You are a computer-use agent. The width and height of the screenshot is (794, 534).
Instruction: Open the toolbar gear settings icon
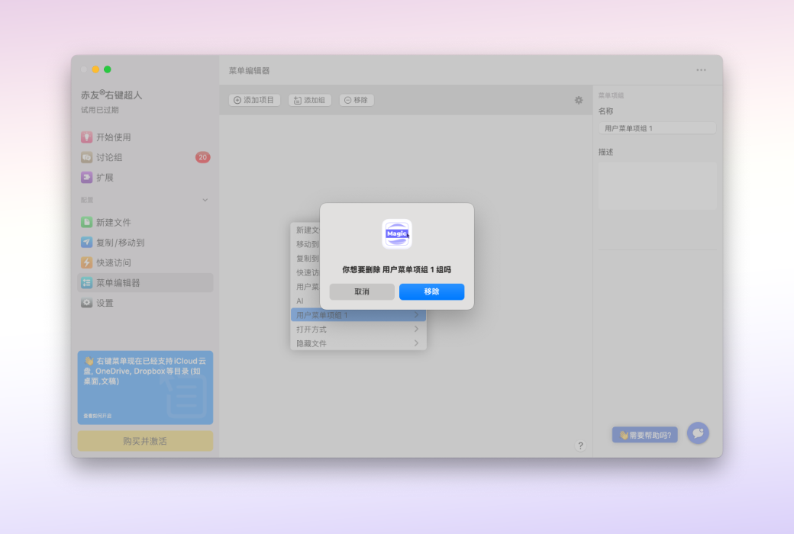point(579,100)
